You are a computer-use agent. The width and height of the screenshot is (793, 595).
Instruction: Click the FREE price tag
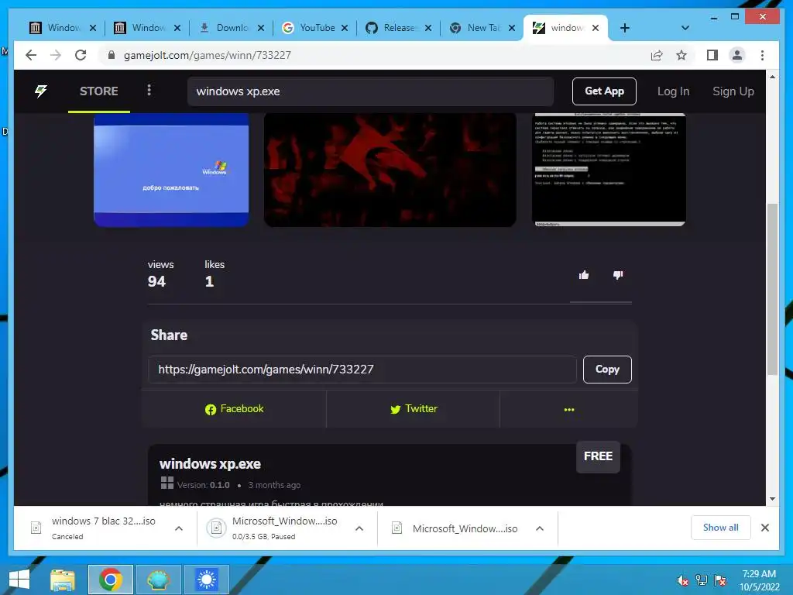(x=598, y=456)
